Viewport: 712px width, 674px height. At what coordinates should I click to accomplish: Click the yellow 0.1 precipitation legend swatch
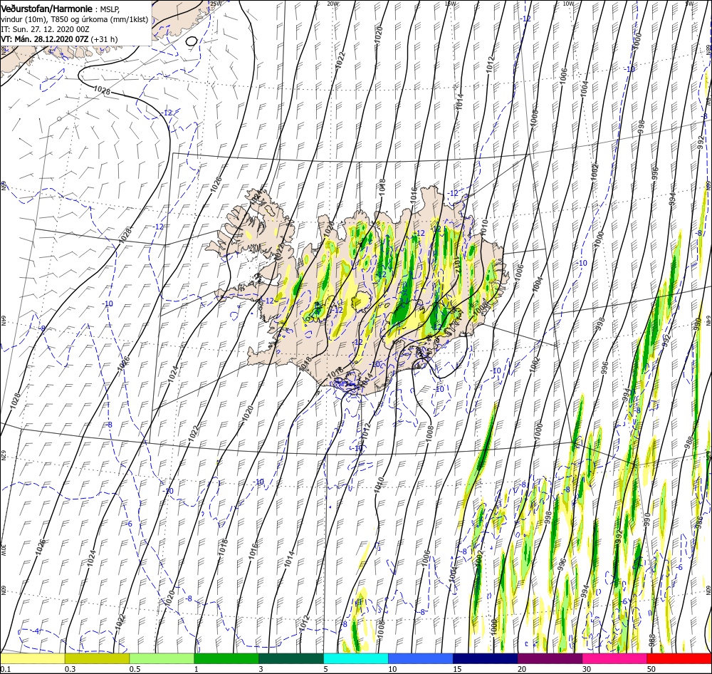click(x=32, y=658)
